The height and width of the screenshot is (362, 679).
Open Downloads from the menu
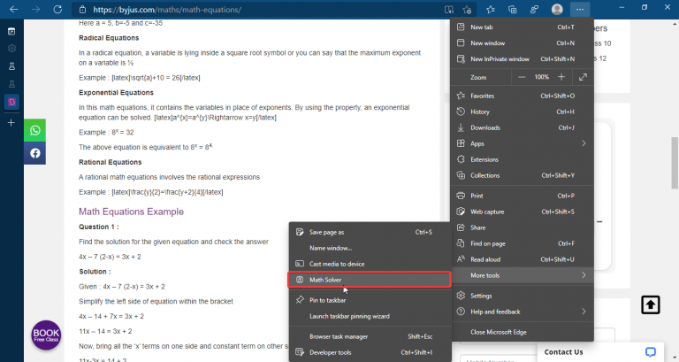coord(522,127)
